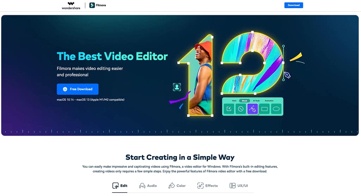361x196 pixels.
Task: Select the Edit feature tab
Action: [120, 186]
